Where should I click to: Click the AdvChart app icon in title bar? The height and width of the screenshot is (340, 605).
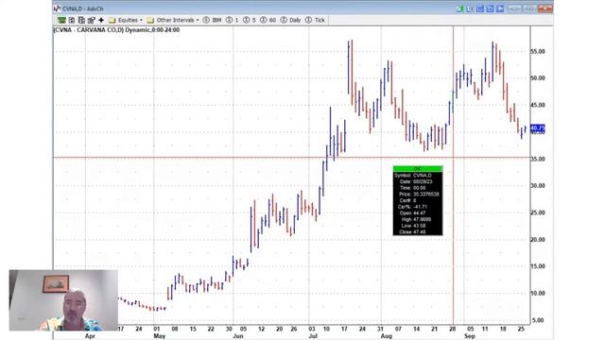57,8
